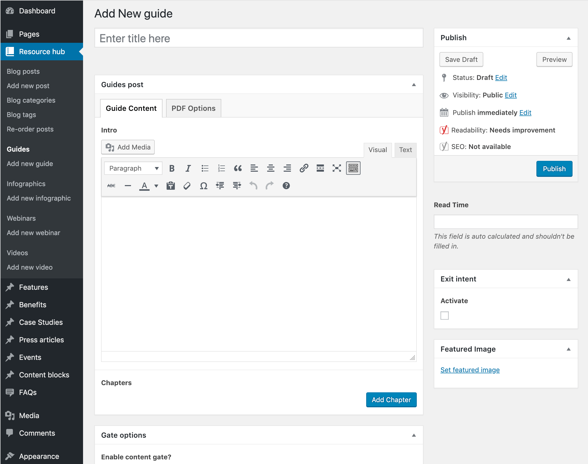Screen dimensions: 588x464
Task: Toggle the toolbar kitchen sink button
Action: [353, 168]
